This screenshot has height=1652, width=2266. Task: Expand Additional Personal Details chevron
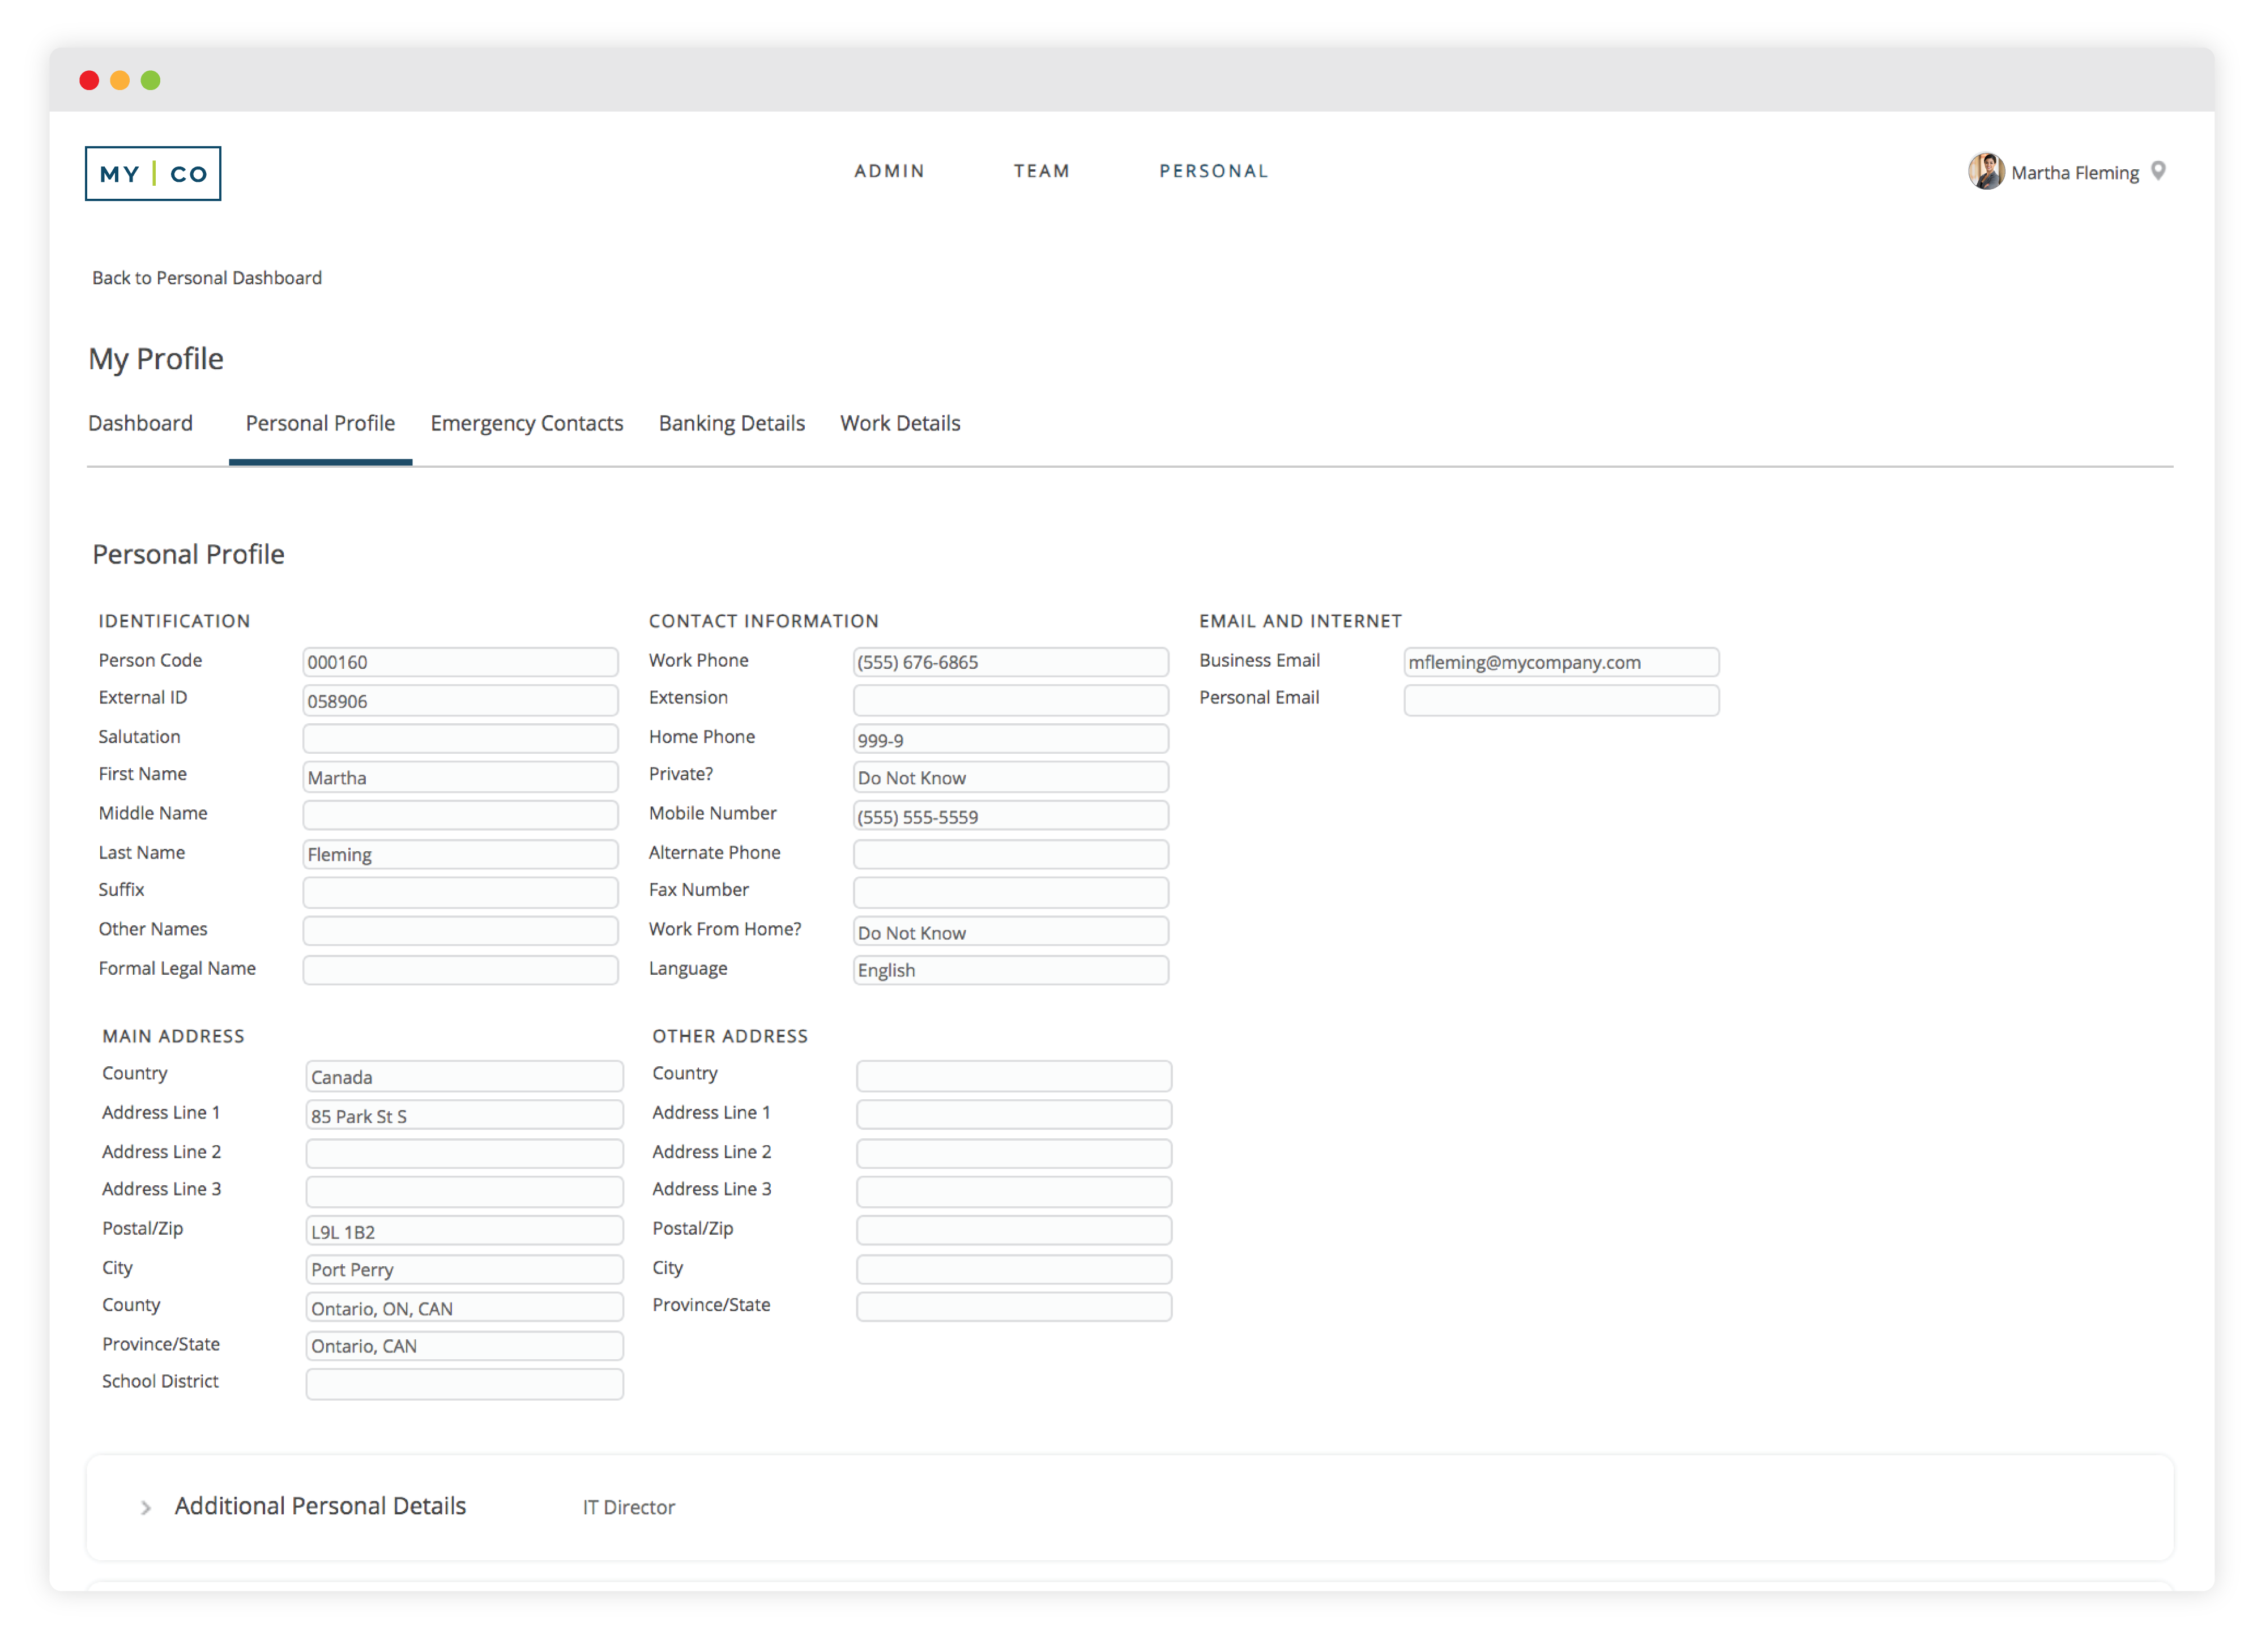coord(146,1507)
